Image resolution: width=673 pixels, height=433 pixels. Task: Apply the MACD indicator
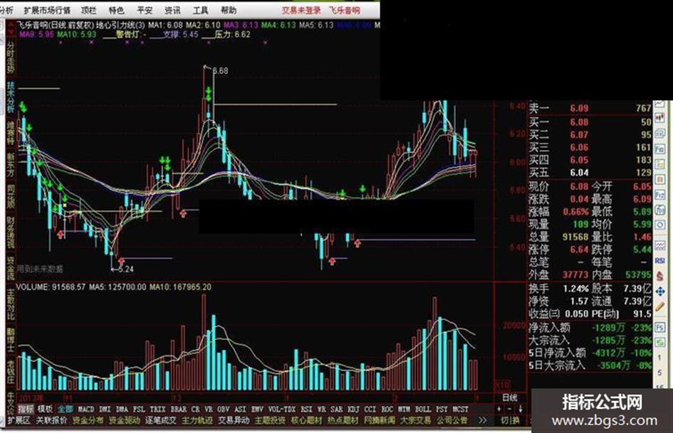point(86,410)
